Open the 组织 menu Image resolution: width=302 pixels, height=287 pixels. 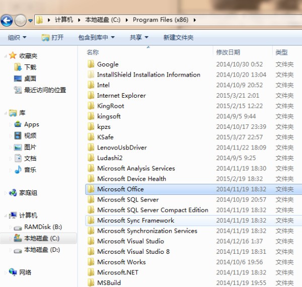[x=17, y=37]
